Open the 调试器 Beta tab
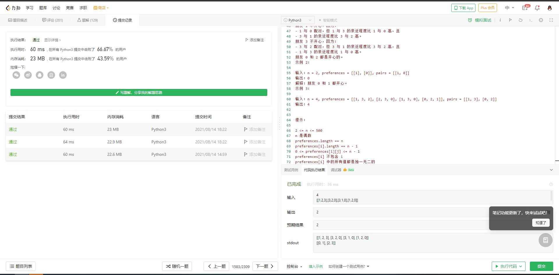The height and width of the screenshot is (275, 559). (342, 170)
